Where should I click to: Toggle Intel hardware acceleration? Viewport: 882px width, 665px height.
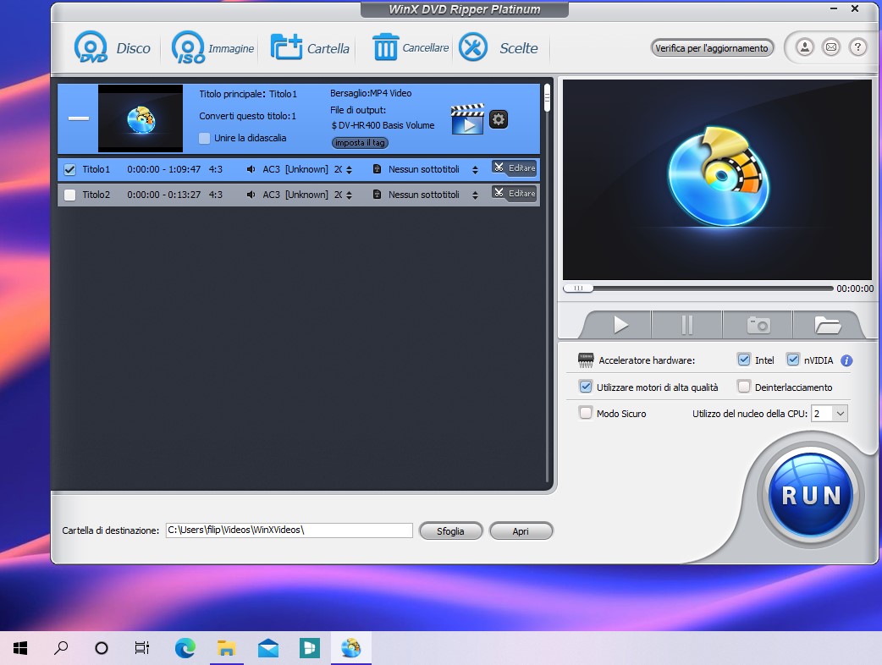click(744, 360)
